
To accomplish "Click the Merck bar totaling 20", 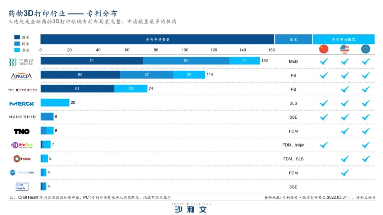I will (55, 102).
